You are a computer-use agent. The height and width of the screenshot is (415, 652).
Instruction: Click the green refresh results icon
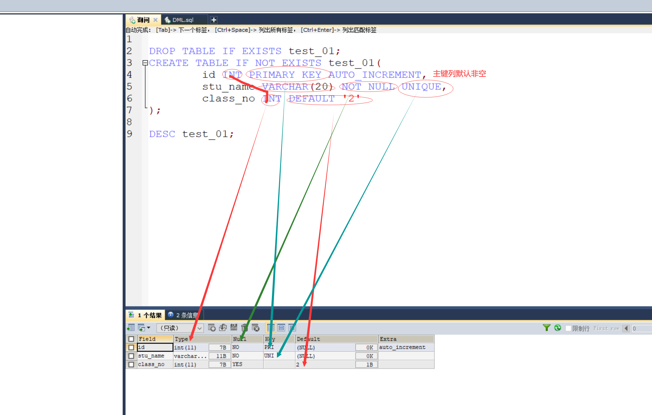[x=558, y=328]
